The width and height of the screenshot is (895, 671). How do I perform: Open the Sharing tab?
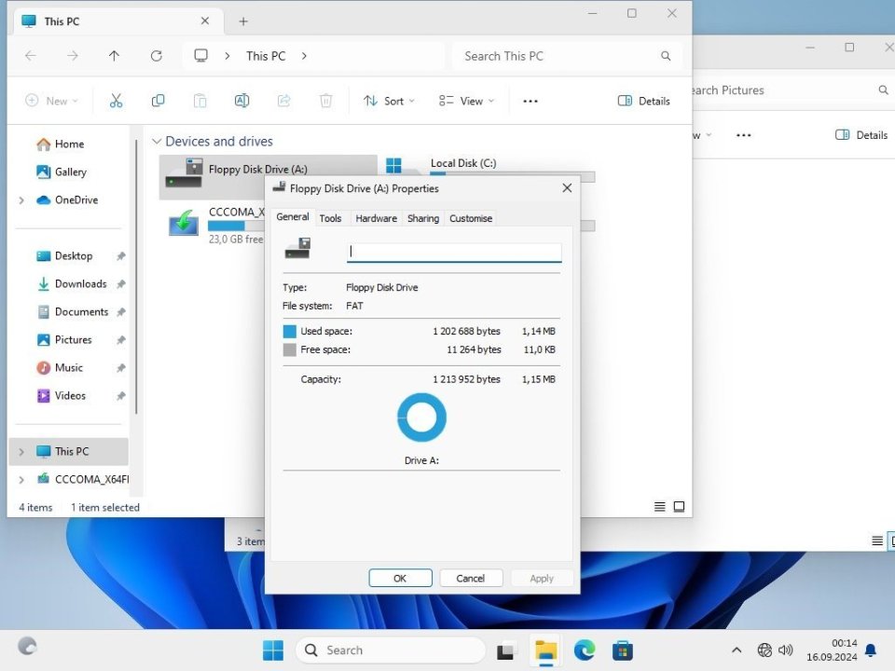pyautogui.click(x=422, y=218)
